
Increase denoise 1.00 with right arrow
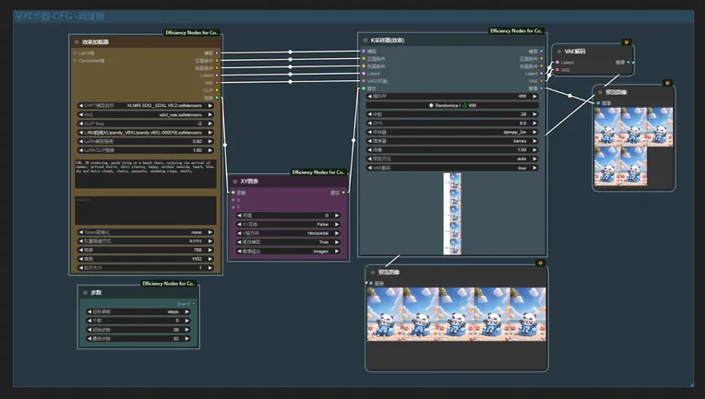(534, 150)
